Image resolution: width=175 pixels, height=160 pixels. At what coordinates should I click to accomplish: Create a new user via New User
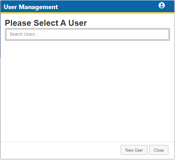[134, 150]
